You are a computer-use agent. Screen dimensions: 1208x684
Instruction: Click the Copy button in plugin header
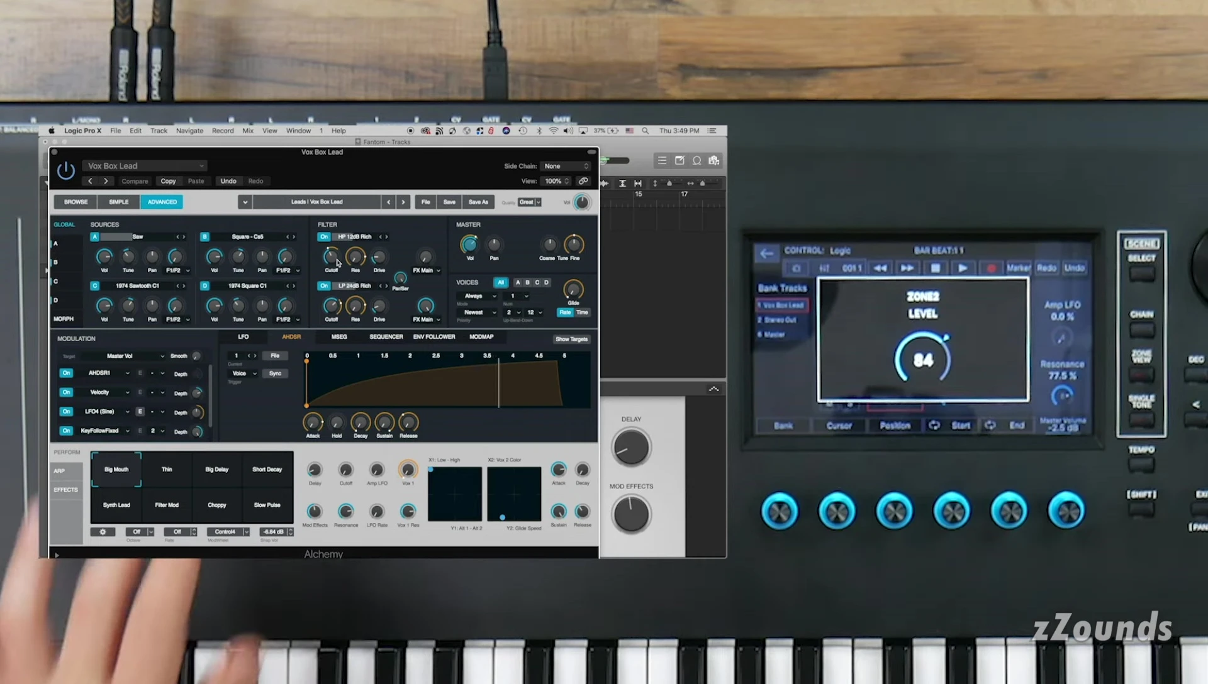coord(168,181)
